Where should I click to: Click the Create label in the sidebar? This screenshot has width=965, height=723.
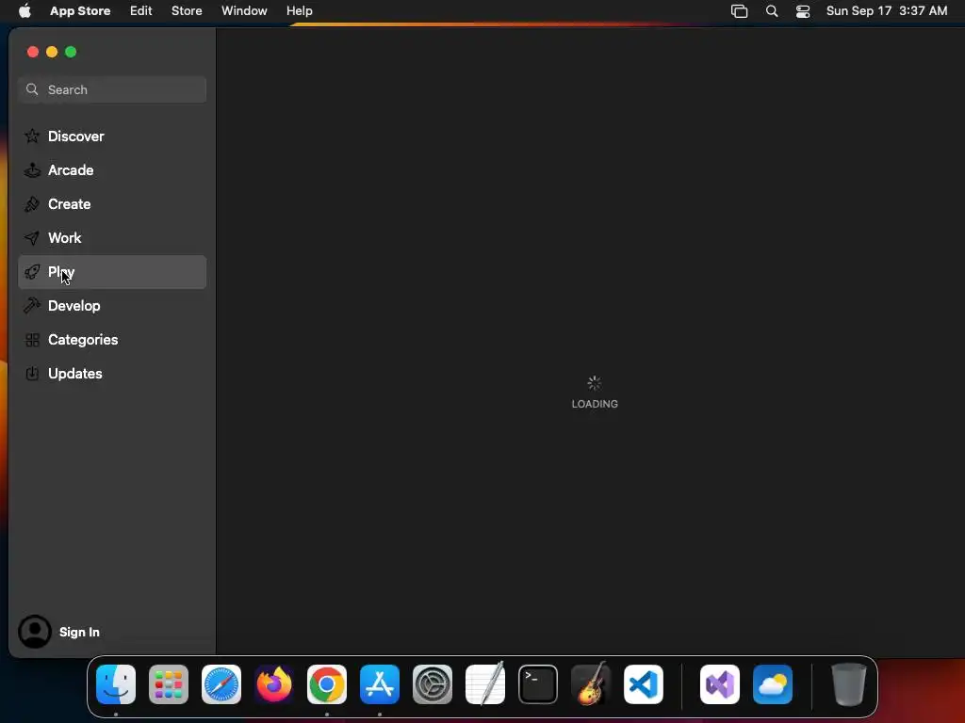(70, 204)
